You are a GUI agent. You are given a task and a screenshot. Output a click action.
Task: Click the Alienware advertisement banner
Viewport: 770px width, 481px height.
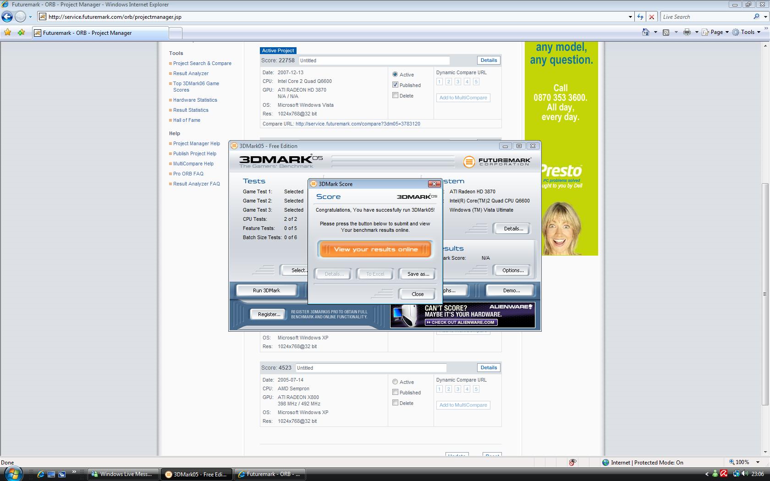(462, 315)
